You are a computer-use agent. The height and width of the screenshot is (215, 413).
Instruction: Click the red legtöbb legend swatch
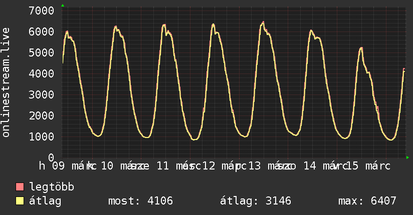[x=20, y=187]
